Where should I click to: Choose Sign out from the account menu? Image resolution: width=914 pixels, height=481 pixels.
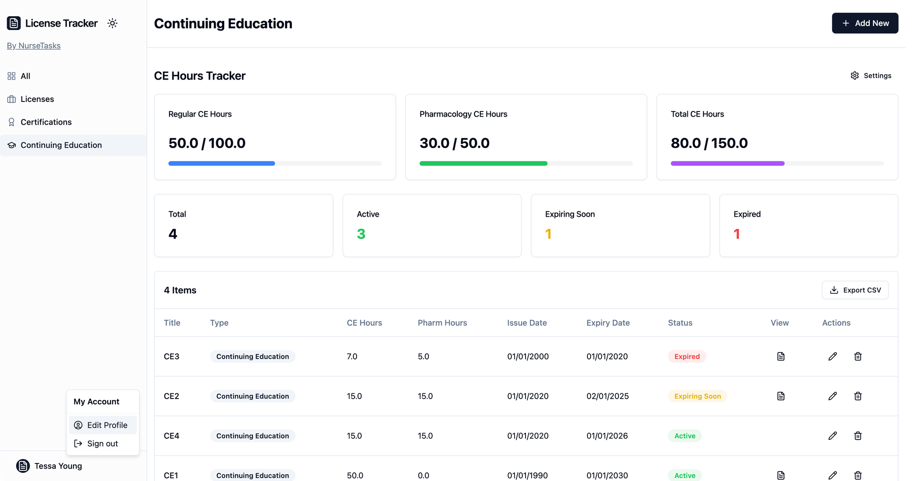(102, 443)
